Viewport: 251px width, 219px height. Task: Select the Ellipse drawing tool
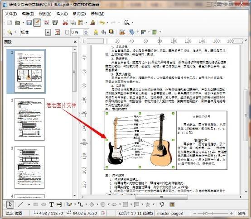tap(43, 205)
